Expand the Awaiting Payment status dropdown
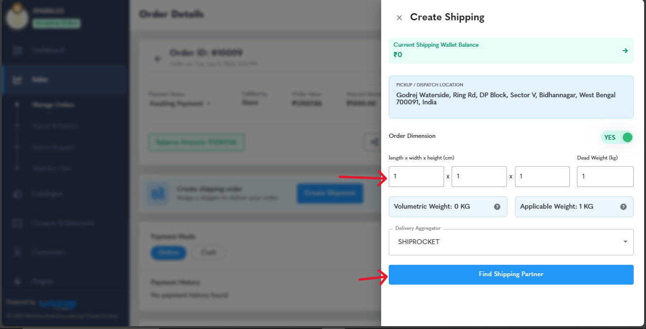The width and height of the screenshot is (646, 329). (180, 103)
